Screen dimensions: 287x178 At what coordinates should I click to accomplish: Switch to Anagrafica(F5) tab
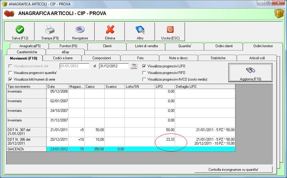pos(30,46)
